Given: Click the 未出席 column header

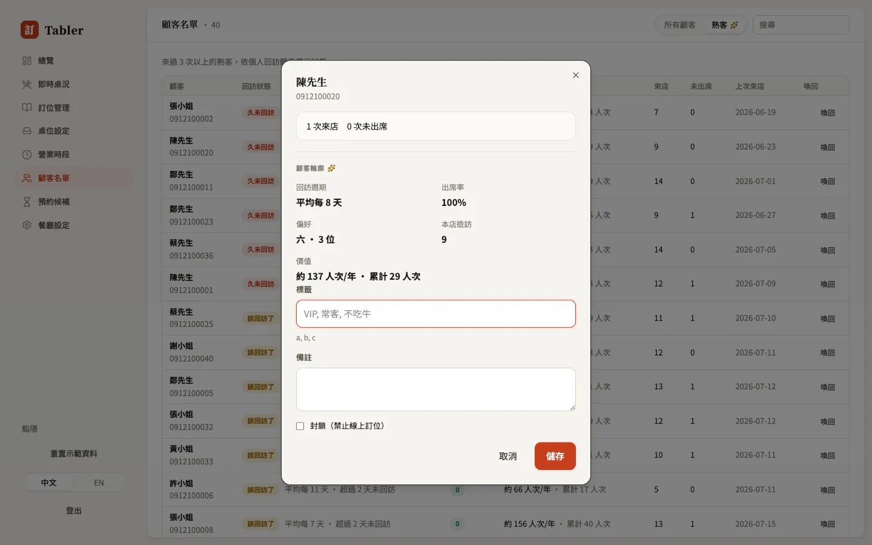Looking at the screenshot, I should [701, 87].
